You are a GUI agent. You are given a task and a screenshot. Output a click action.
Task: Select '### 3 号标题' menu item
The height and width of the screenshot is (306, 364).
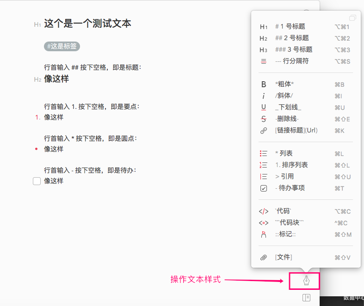294,49
